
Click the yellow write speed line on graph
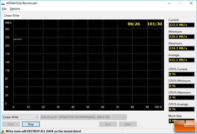coord(18,39)
